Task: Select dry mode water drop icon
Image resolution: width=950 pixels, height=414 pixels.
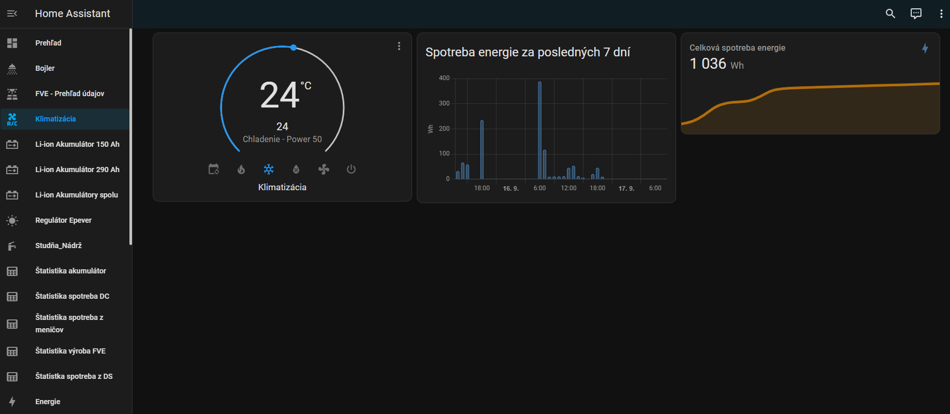Action: click(x=296, y=169)
